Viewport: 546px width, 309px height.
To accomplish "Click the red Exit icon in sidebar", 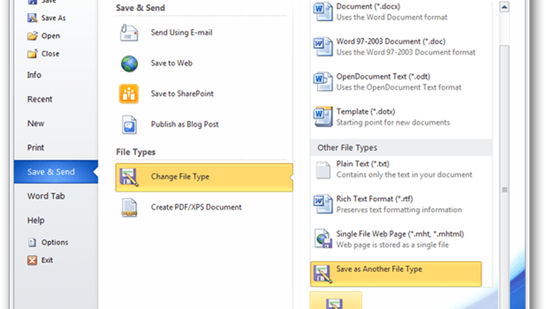I will point(32,260).
